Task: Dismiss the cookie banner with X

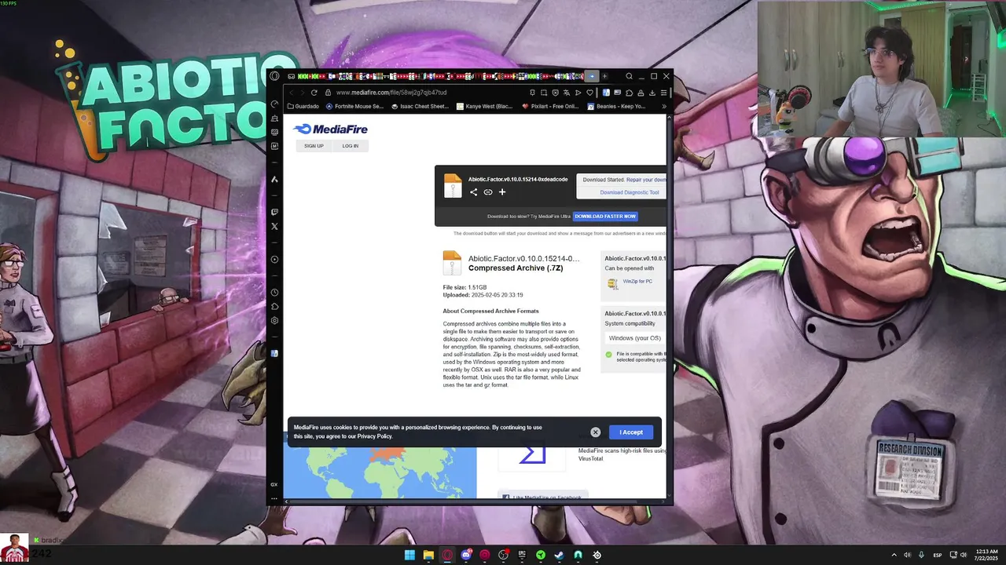Action: (595, 432)
